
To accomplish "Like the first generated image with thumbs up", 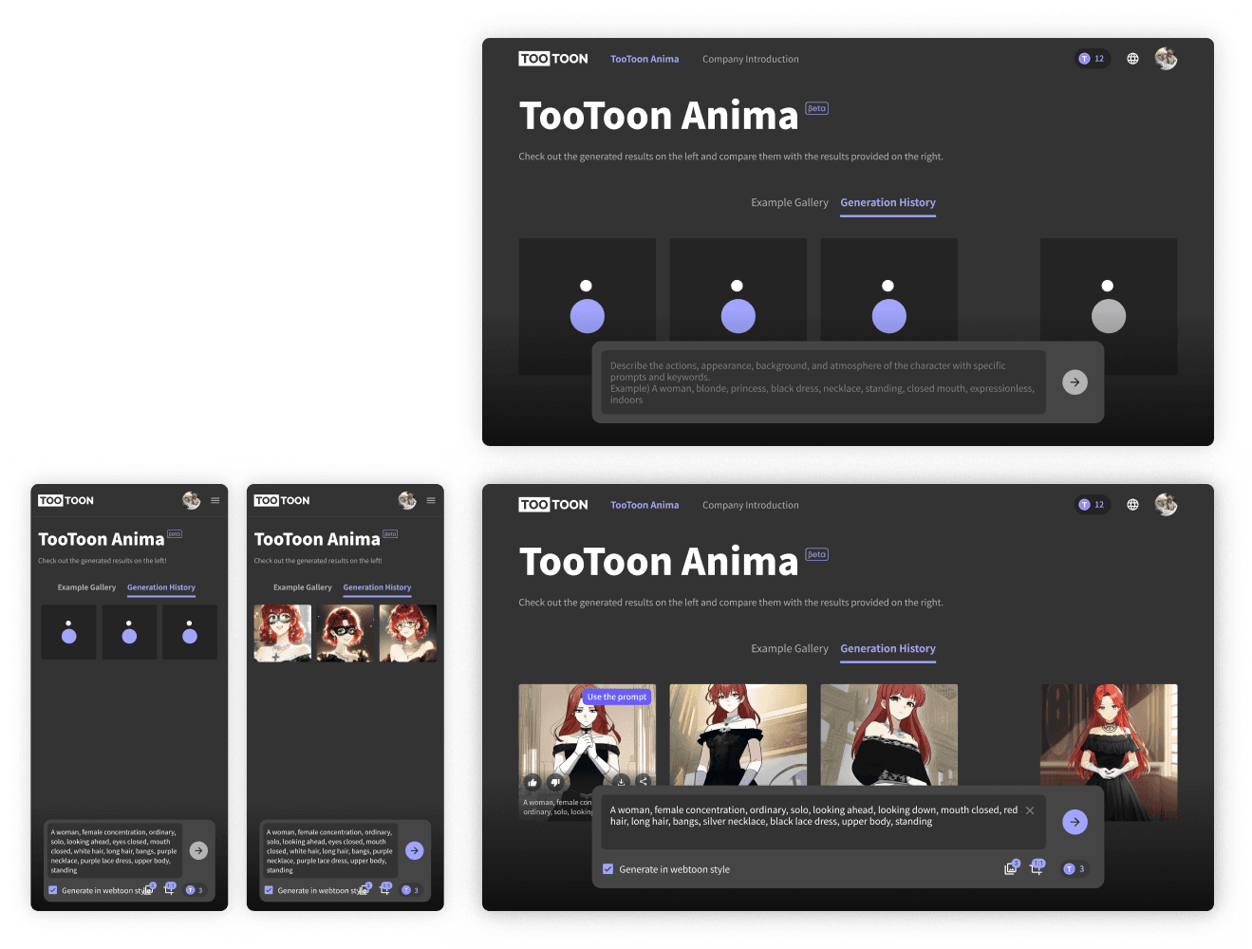I will click(x=533, y=782).
